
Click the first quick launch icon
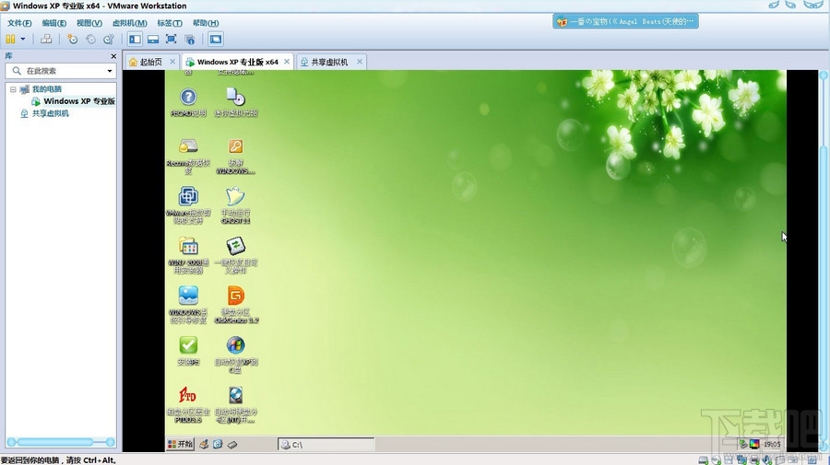[204, 445]
